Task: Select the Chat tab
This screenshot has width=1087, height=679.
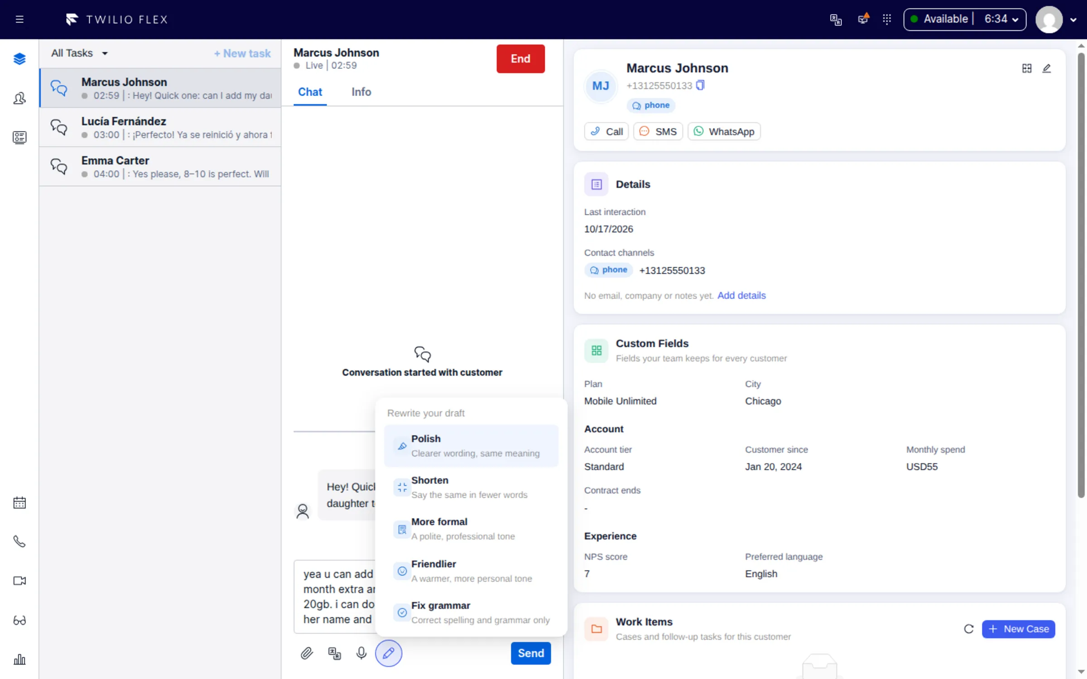Action: tap(310, 92)
